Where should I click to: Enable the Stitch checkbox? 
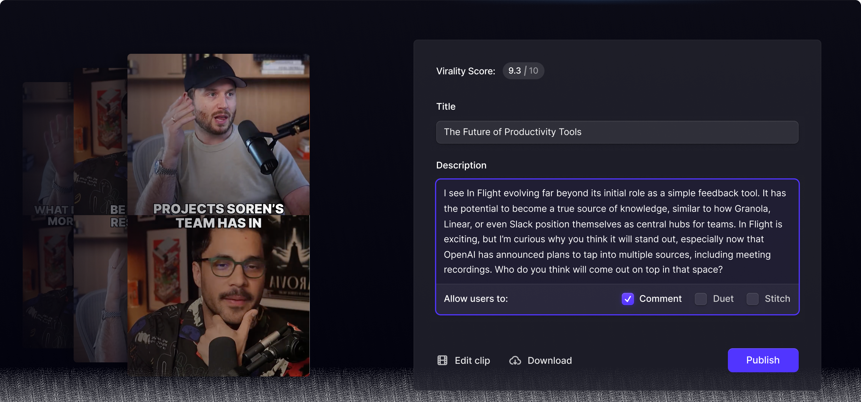pyautogui.click(x=752, y=299)
